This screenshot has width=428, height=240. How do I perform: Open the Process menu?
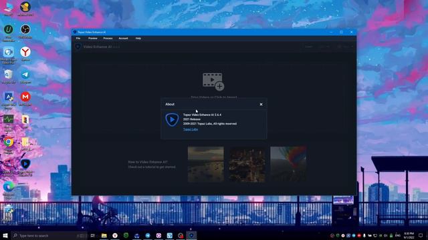(108, 39)
